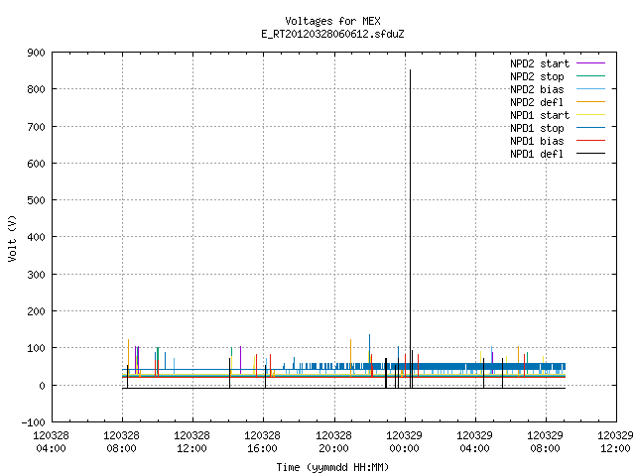Click the chart title 'Voltages for MEX'
635x476 pixels.
332,21
